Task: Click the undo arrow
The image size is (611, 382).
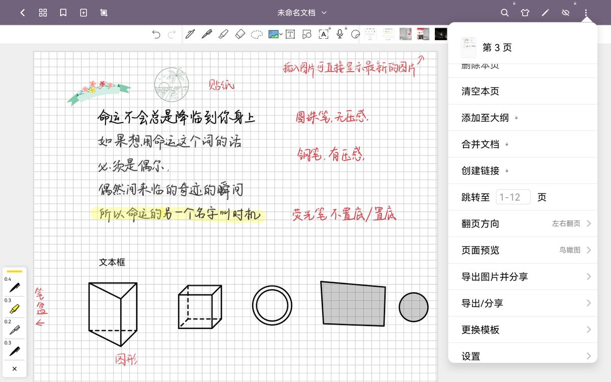Action: pyautogui.click(x=156, y=34)
